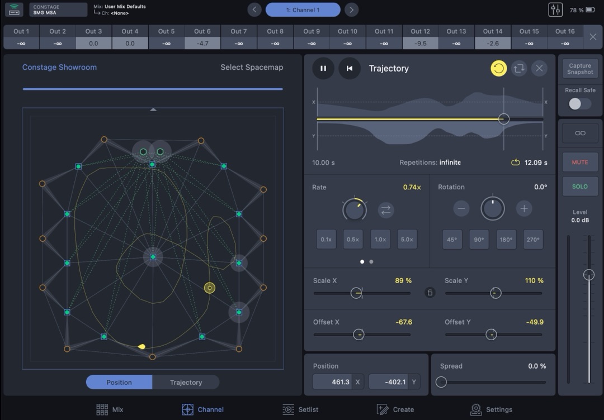Click the link chain icon in right strip
This screenshot has height=420, width=604.
[x=580, y=133]
